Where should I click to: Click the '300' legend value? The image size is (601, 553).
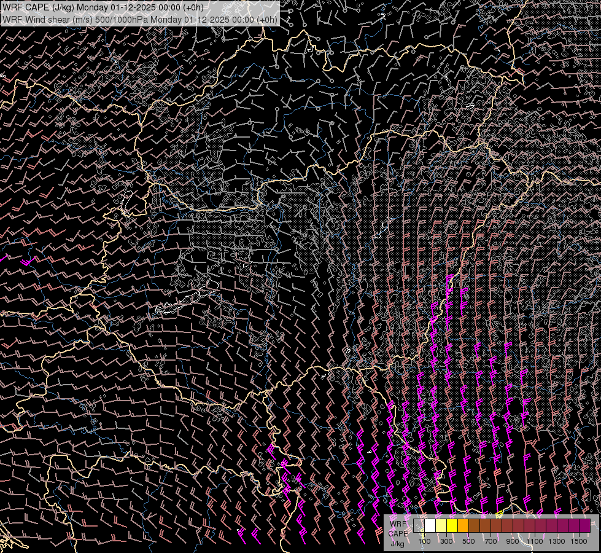(x=446, y=541)
